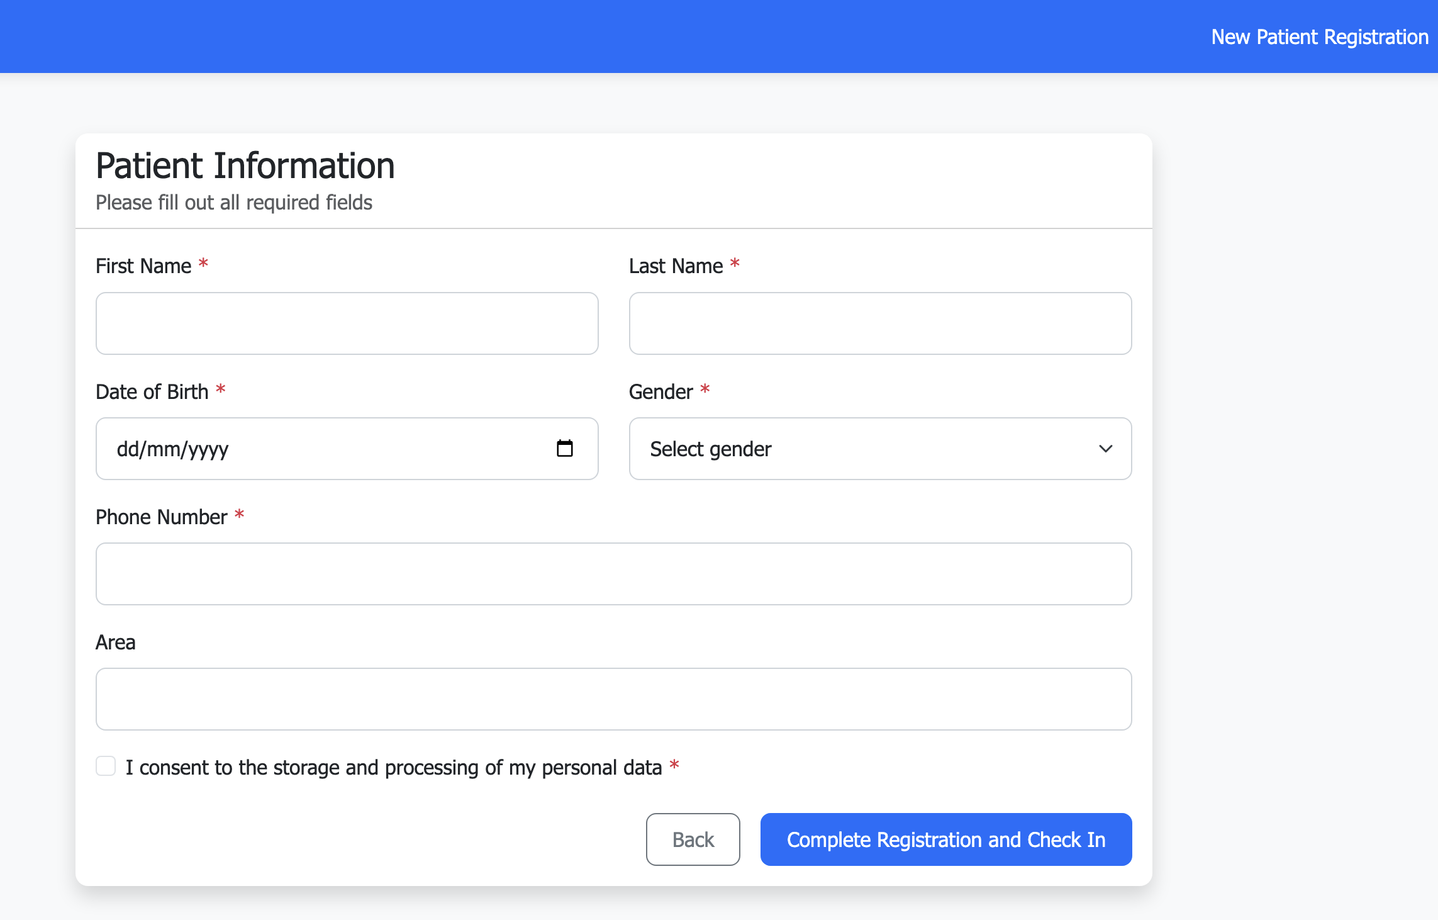
Task: Focus the Last Name text box
Action: click(x=879, y=323)
